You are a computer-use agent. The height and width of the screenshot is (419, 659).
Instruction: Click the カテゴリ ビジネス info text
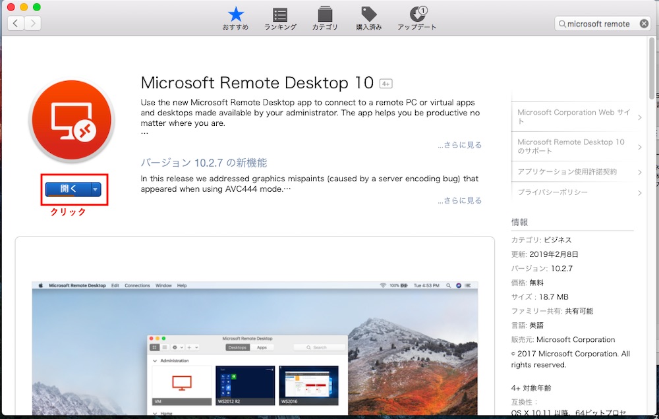pos(541,240)
